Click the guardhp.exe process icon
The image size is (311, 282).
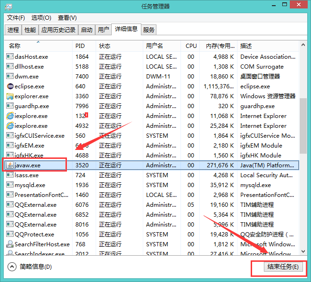coord(10,106)
